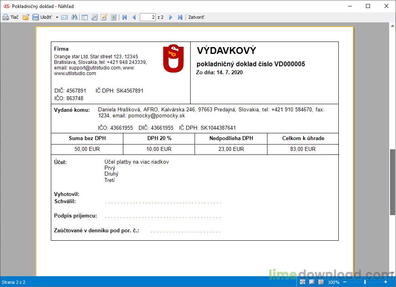Edit the page with pencil icon
396x287 pixels.
(104, 17)
